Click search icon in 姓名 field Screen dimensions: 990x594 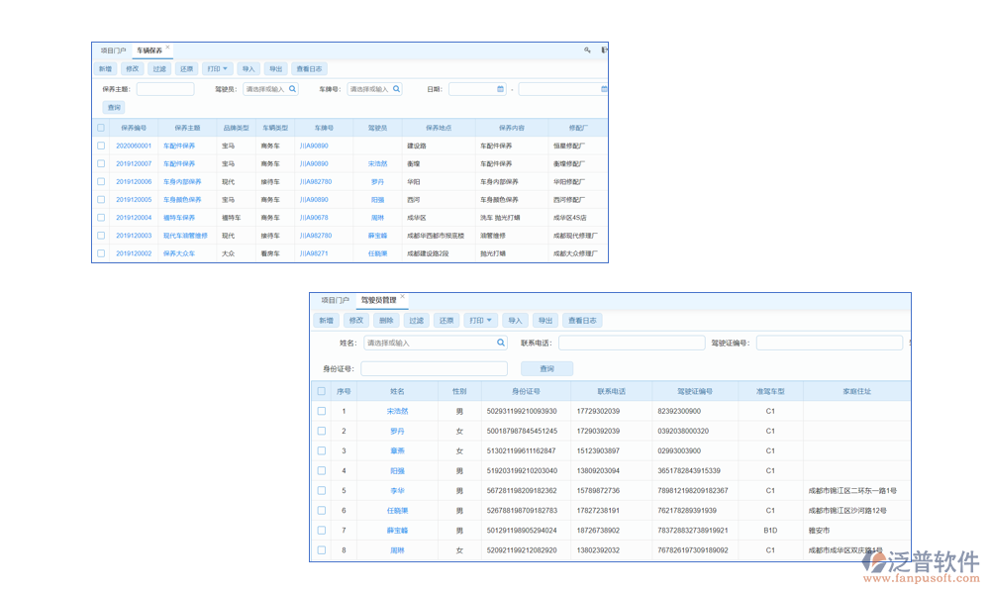coord(501,344)
